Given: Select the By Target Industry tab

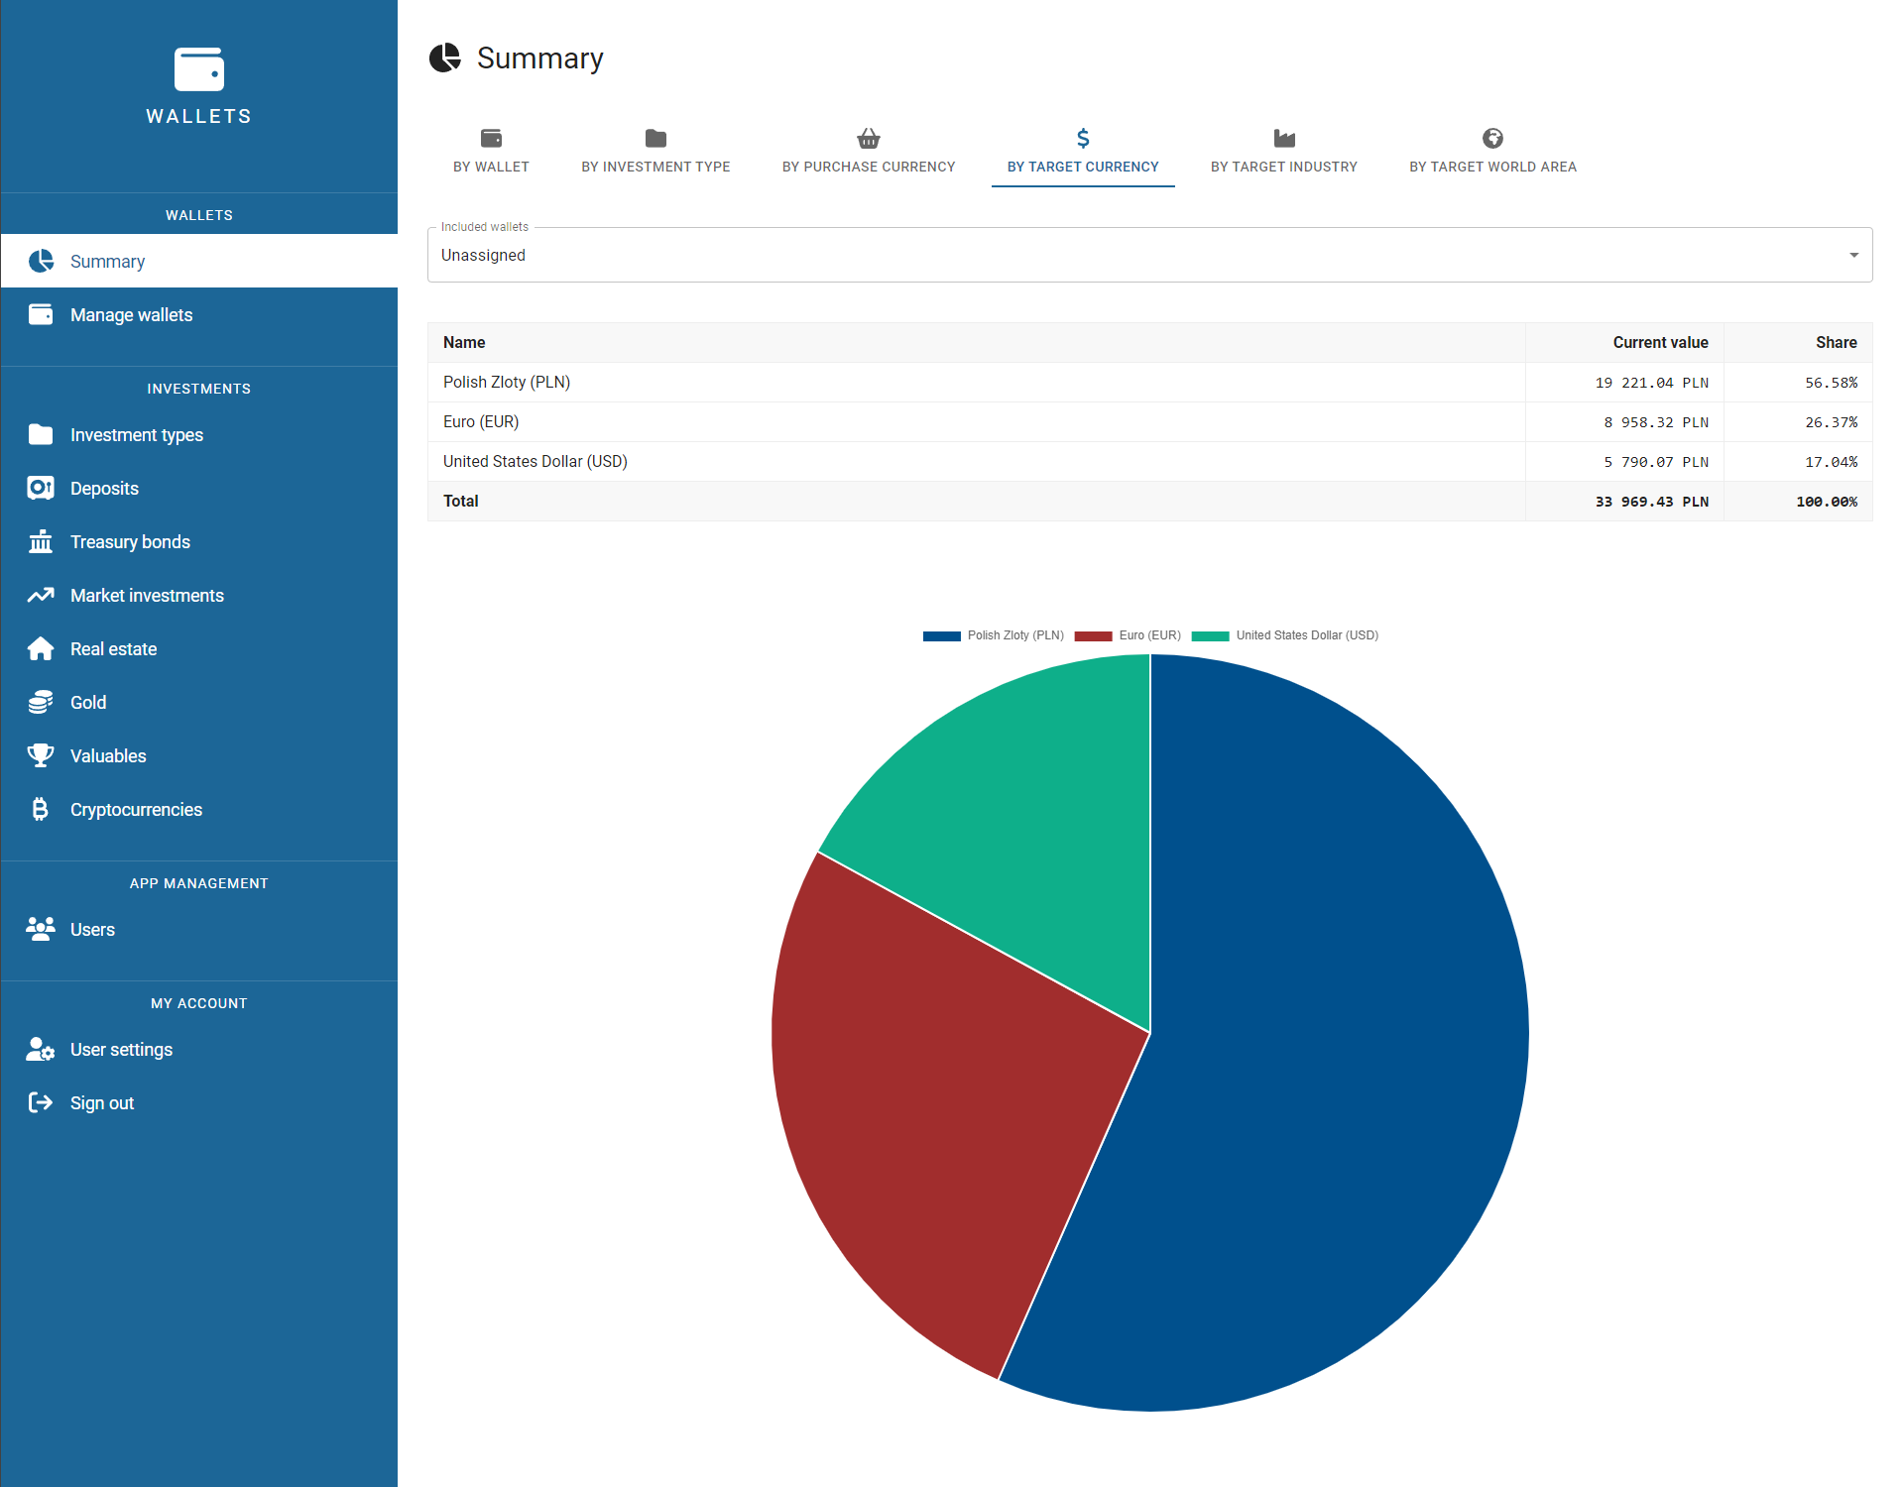Looking at the screenshot, I should point(1284,153).
